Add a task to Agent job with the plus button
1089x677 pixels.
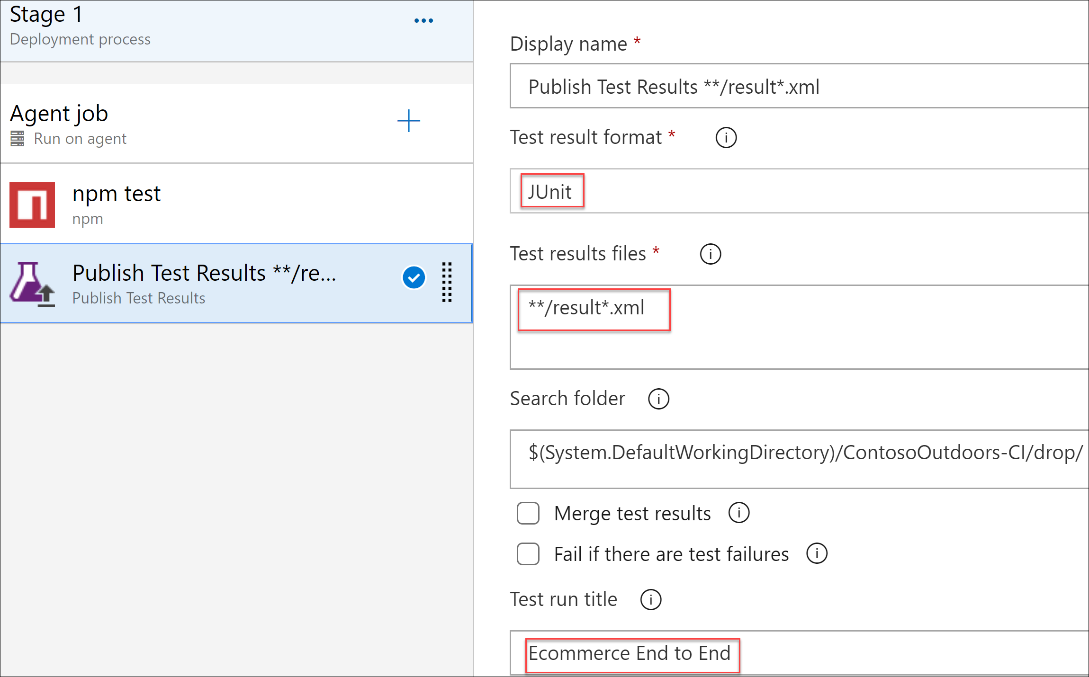click(408, 121)
